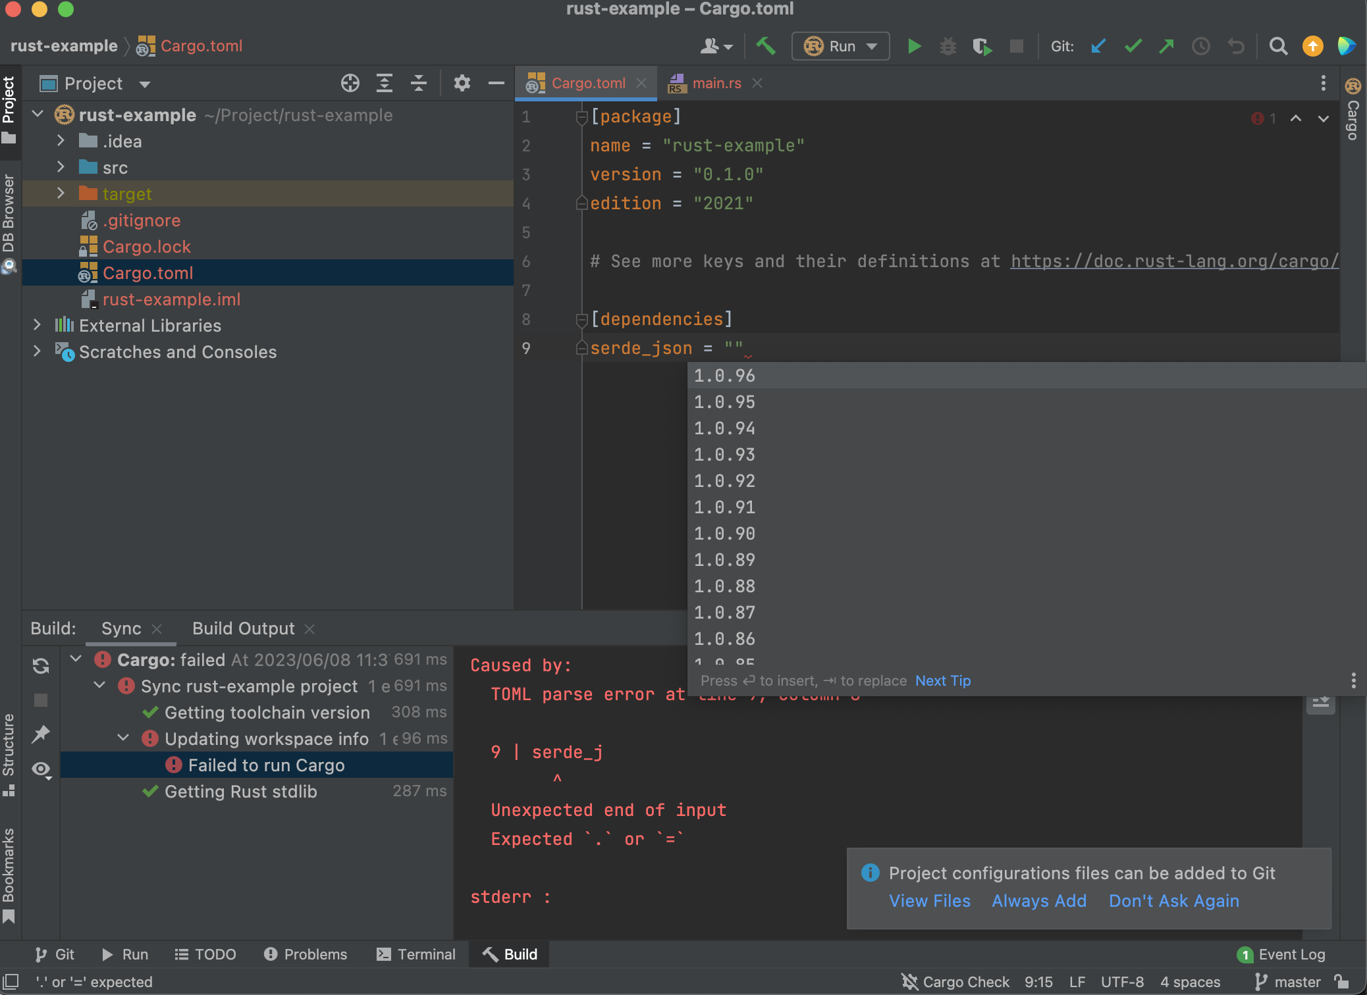The image size is (1367, 995).
Task: Expand the src folder
Action: tap(61, 167)
